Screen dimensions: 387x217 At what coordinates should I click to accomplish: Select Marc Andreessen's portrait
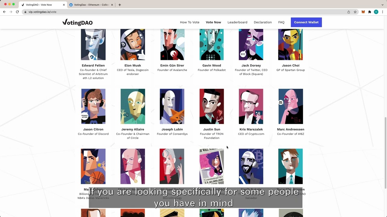[x=291, y=106]
